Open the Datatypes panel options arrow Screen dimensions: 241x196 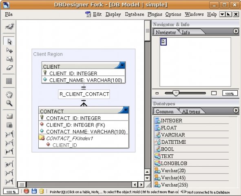[x=236, y=110]
